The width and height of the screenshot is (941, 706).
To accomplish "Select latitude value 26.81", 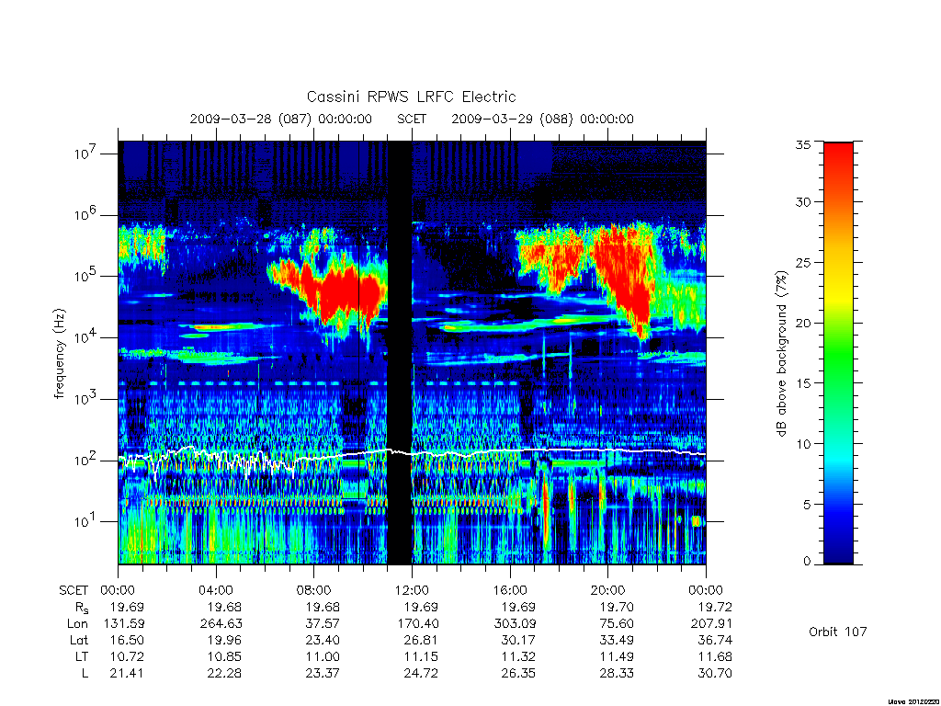I will (x=421, y=640).
